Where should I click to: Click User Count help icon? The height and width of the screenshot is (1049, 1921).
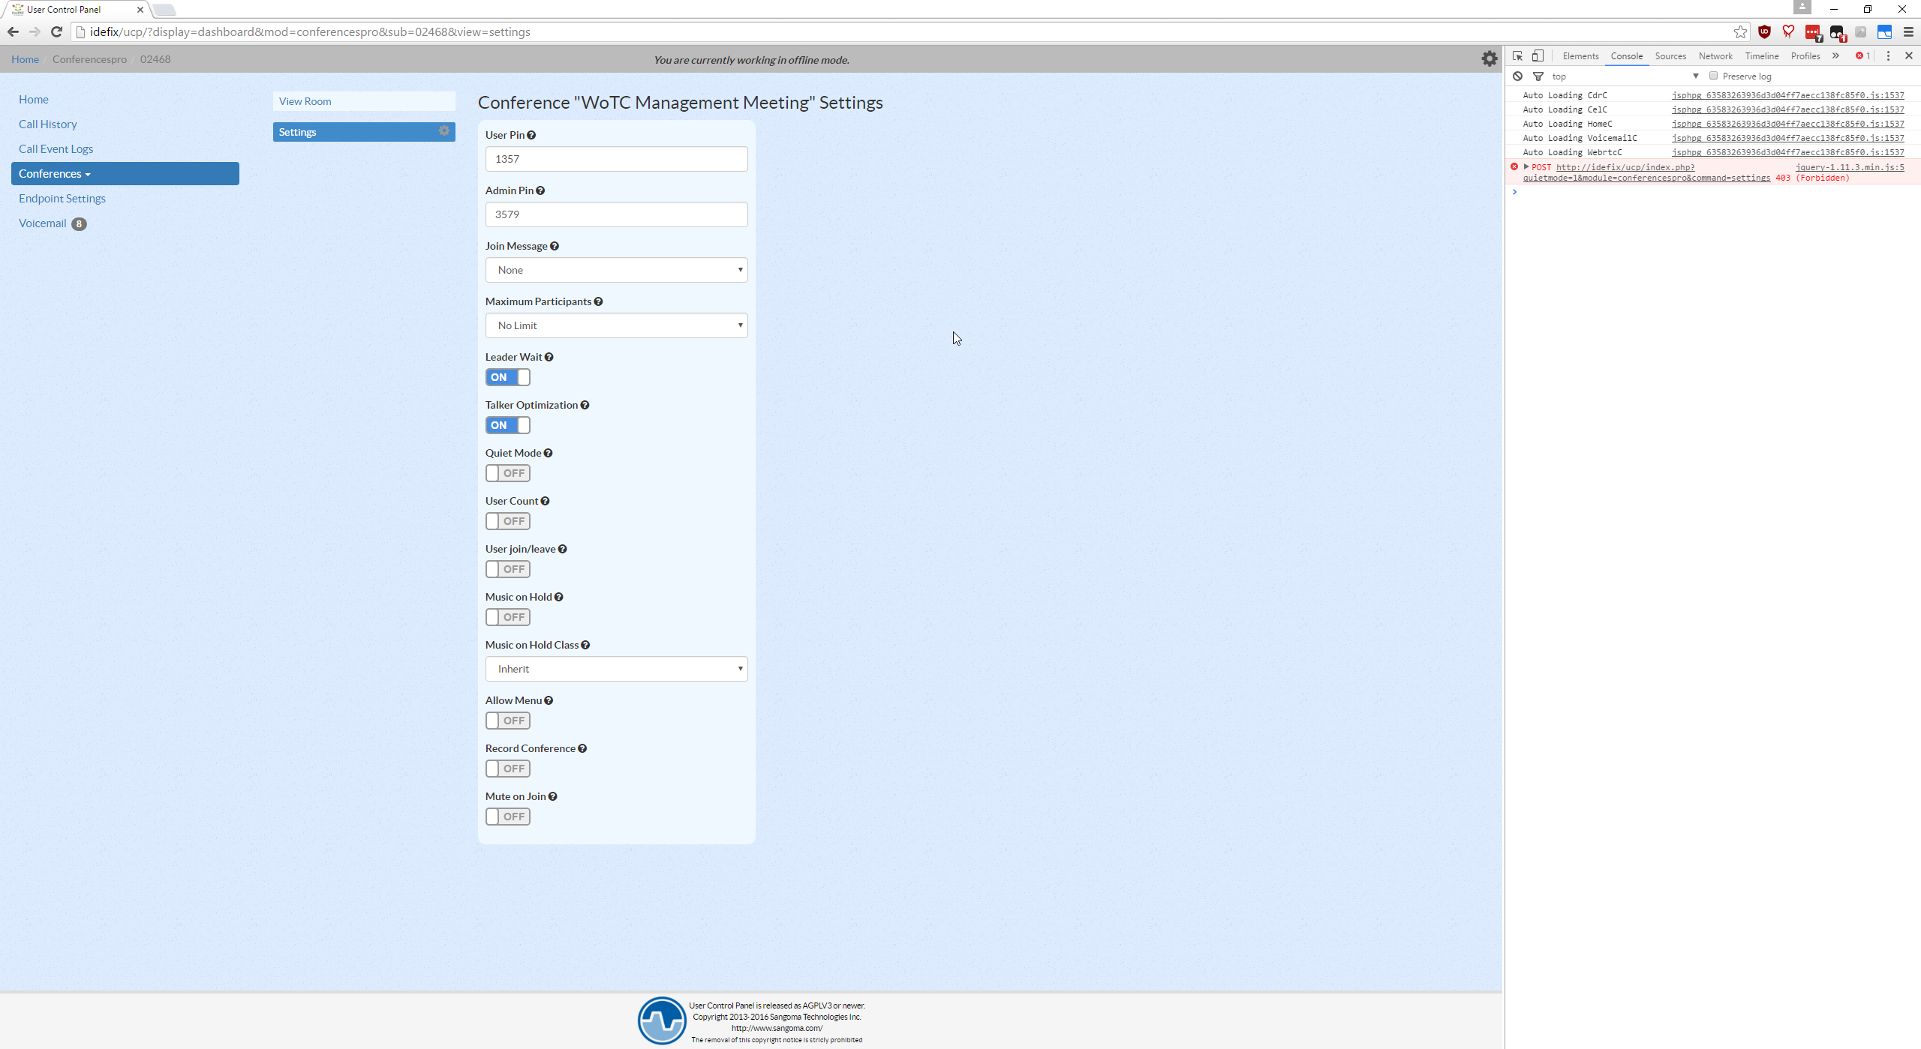[545, 501]
